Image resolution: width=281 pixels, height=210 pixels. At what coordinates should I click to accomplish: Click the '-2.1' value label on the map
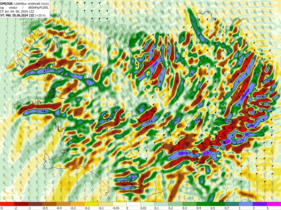click(38, 64)
